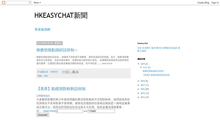Expand the 2018 archive triangle
Screen dimensions: 220x120
pos(138,81)
